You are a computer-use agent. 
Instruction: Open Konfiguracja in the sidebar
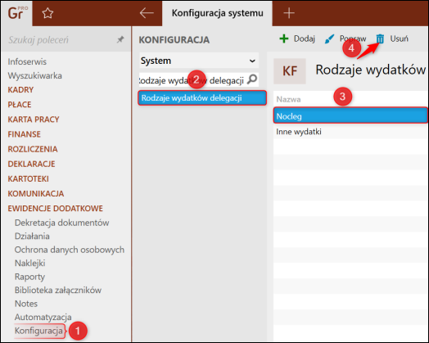(x=38, y=331)
